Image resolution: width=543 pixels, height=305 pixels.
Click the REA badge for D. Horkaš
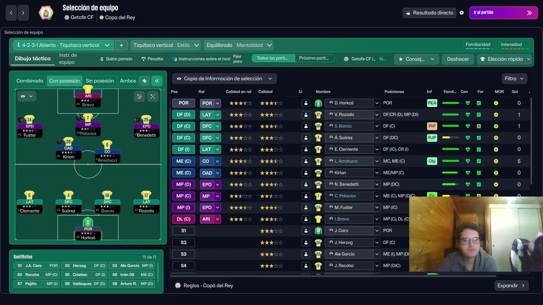coord(432,103)
